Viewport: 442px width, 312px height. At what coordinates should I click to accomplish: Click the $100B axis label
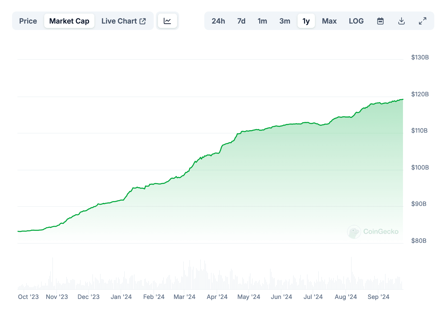point(420,168)
